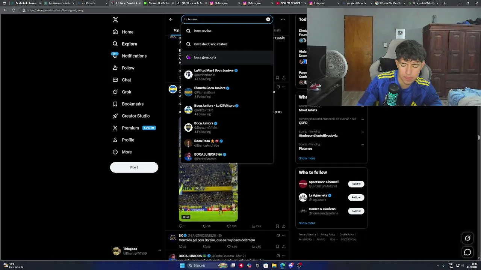The width and height of the screenshot is (481, 270).
Task: Open Creator Studio in sidebar
Action: pyautogui.click(x=131, y=116)
